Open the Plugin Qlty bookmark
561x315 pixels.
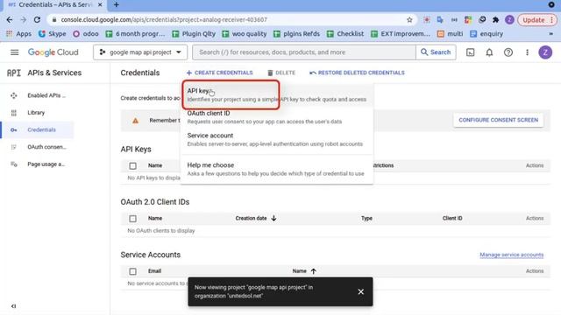[x=194, y=34]
